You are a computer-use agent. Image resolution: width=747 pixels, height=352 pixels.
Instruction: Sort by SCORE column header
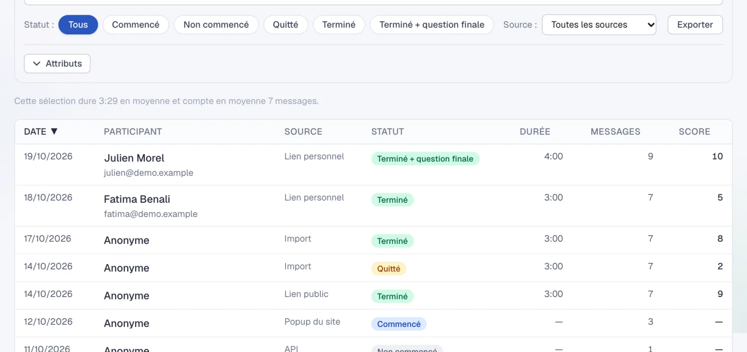(x=694, y=132)
